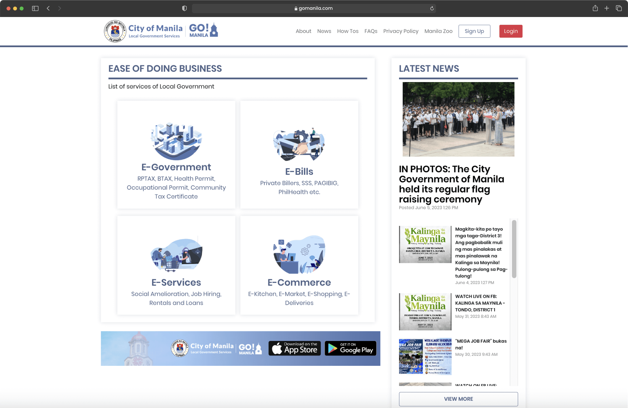Open the WATCH LIVE ON FB Tondo article
Viewport: 628px width, 408px height.
click(480, 303)
